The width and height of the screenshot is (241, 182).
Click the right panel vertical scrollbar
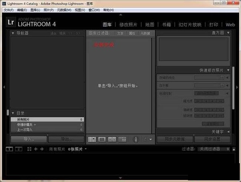click(x=233, y=88)
